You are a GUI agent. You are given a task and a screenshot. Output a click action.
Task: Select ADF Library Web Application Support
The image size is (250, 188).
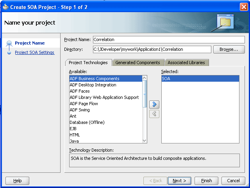pyautogui.click(x=106, y=97)
